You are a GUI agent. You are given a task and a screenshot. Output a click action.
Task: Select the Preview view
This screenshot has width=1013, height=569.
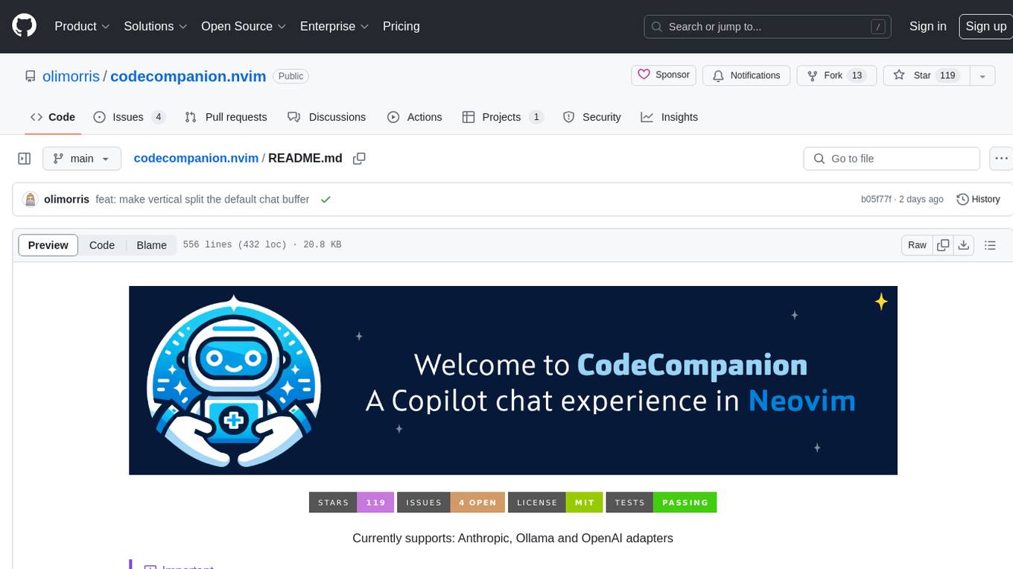point(48,245)
